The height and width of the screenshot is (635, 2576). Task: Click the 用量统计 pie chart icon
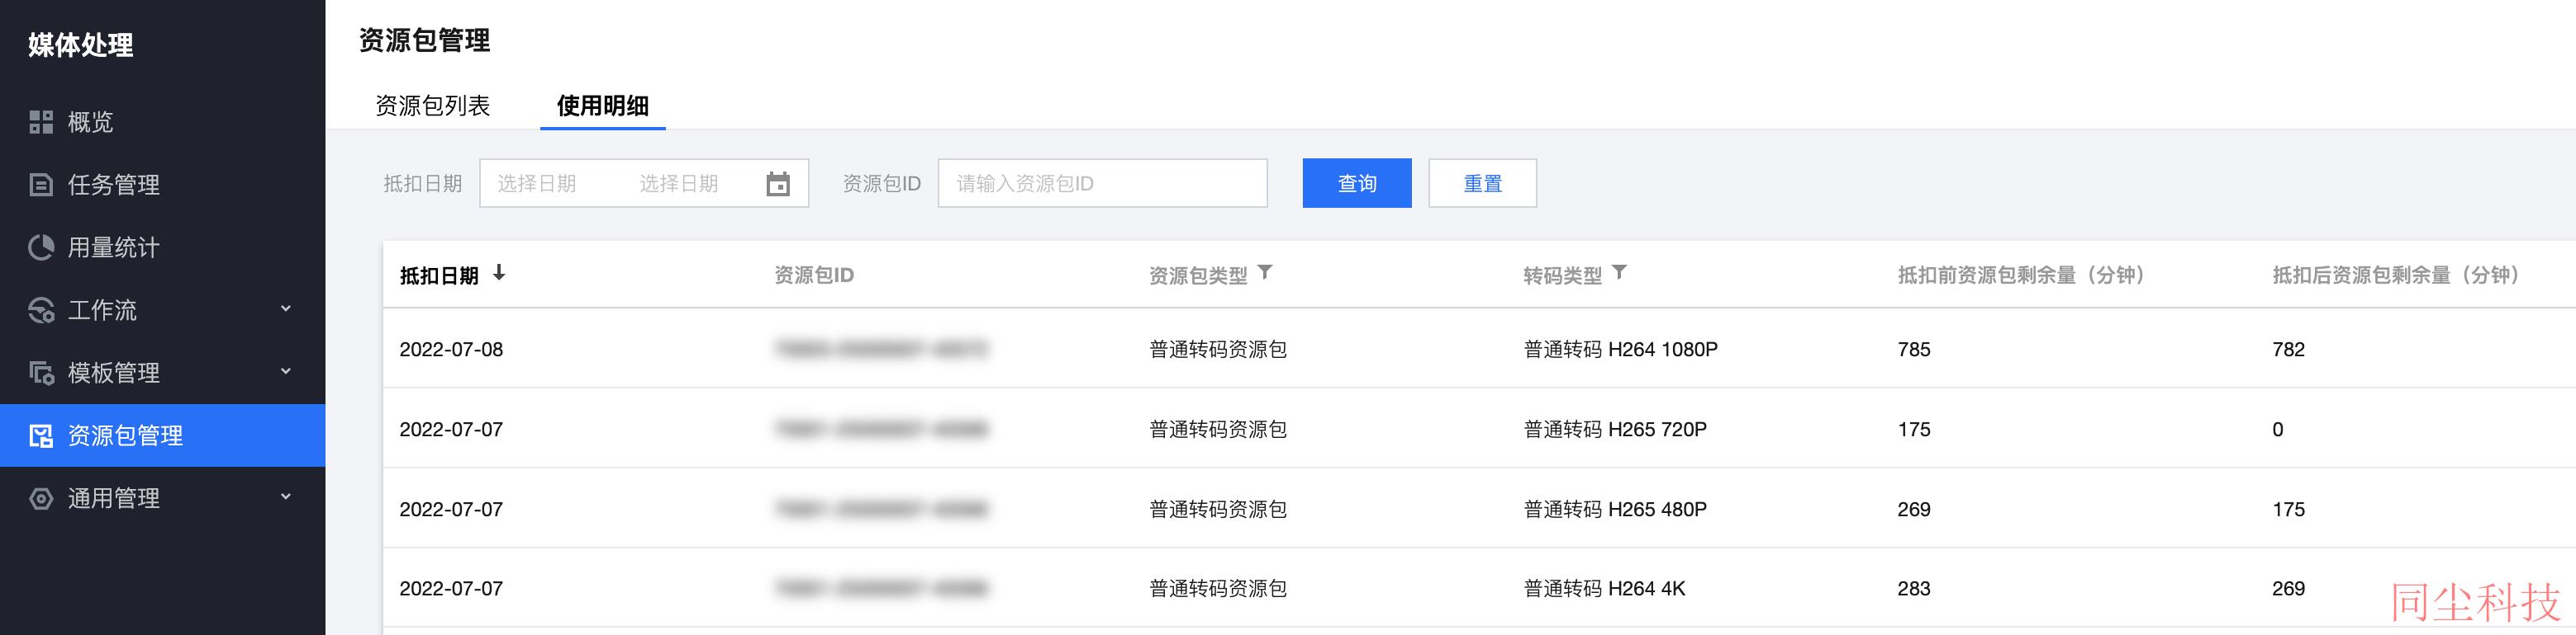point(41,247)
